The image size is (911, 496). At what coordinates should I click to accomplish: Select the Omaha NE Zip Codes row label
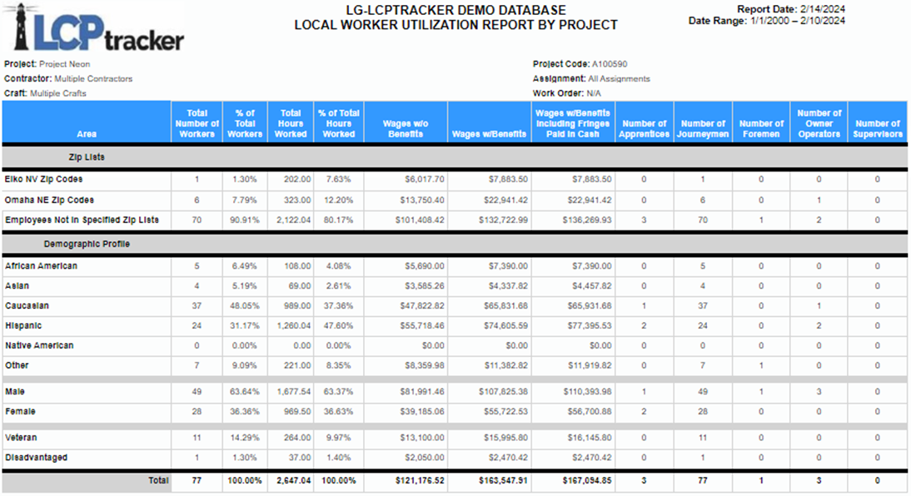click(49, 200)
